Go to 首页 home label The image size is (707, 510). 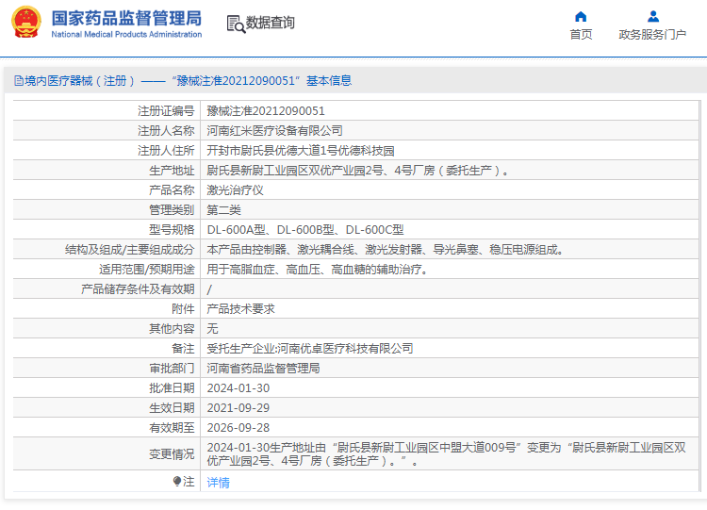pyautogui.click(x=581, y=34)
